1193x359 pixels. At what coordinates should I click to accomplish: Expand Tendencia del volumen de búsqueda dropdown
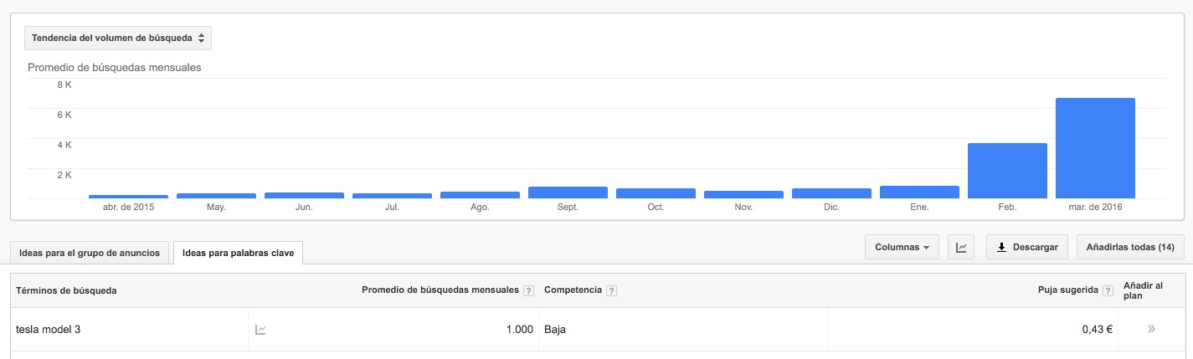[x=118, y=38]
